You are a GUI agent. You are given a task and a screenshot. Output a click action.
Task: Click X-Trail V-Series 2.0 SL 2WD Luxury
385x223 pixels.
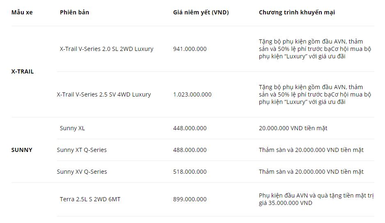click(106, 49)
